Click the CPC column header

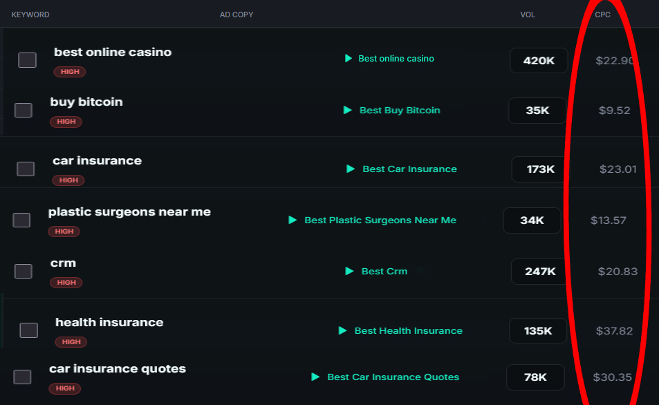[x=602, y=15]
